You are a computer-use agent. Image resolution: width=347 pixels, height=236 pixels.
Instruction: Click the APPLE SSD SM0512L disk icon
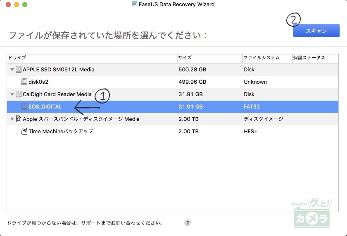pos(19,69)
